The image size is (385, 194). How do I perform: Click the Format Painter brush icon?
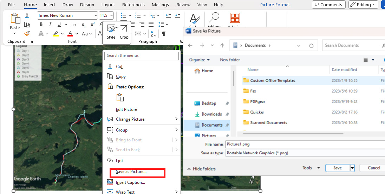coord(27,34)
